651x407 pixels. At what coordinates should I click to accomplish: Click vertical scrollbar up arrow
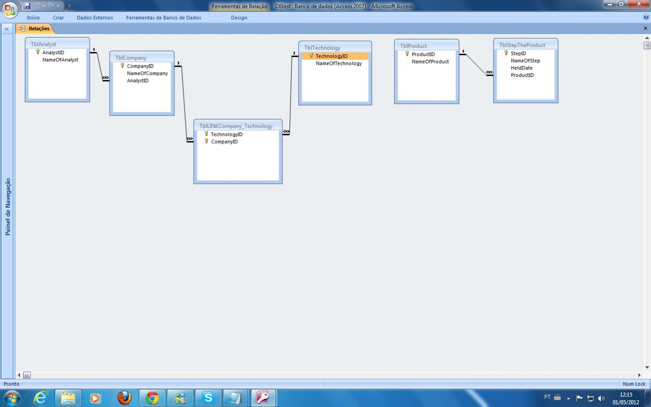coord(647,38)
